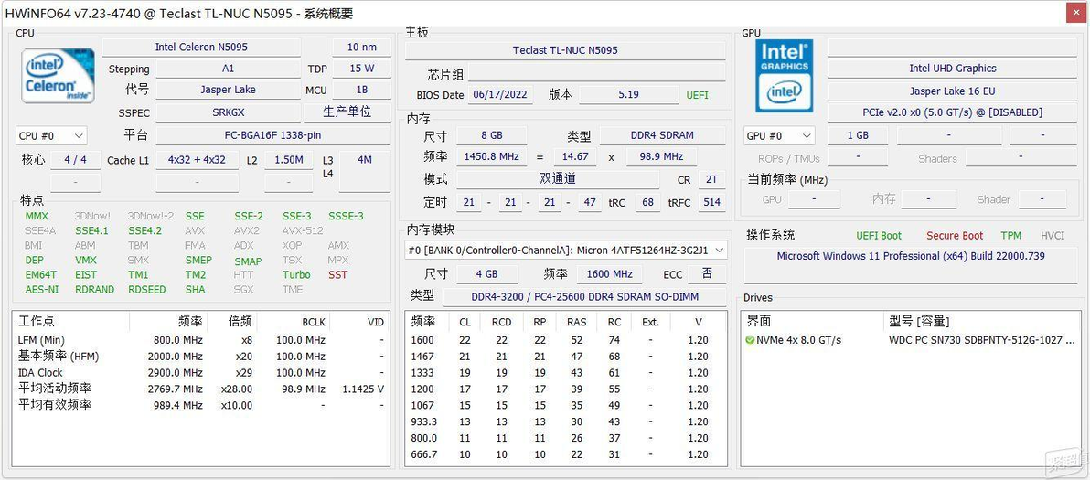Click the red SST feature flag

337,274
